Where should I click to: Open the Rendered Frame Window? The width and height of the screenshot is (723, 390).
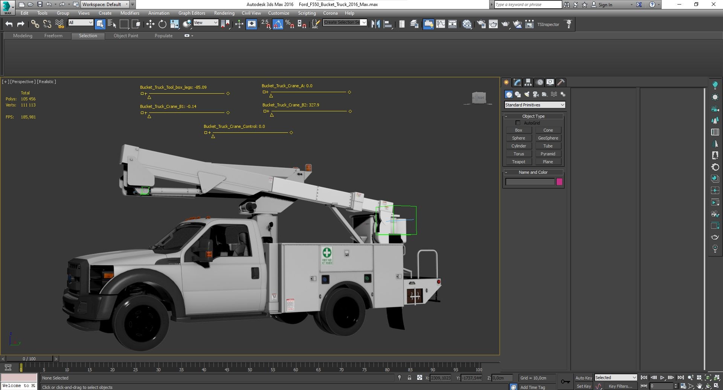(x=493, y=24)
